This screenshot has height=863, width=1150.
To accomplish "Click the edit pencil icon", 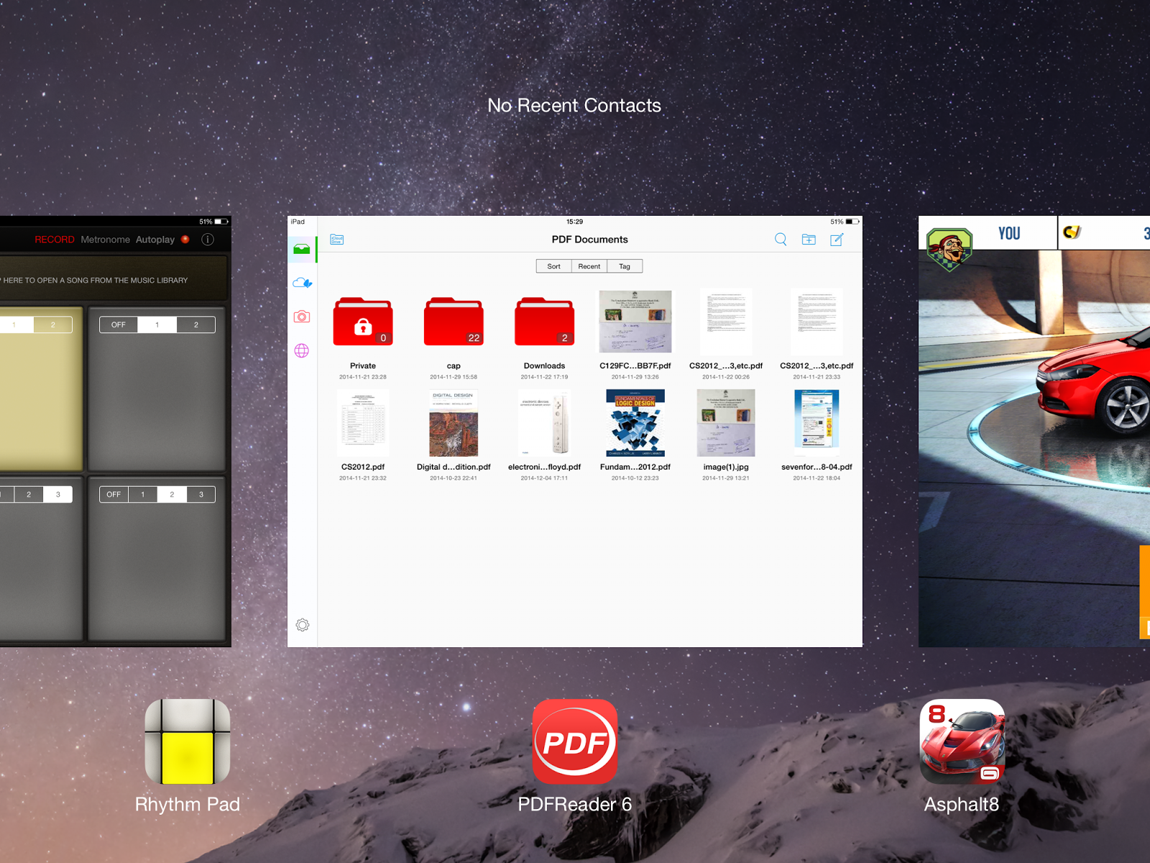I will click(x=837, y=239).
